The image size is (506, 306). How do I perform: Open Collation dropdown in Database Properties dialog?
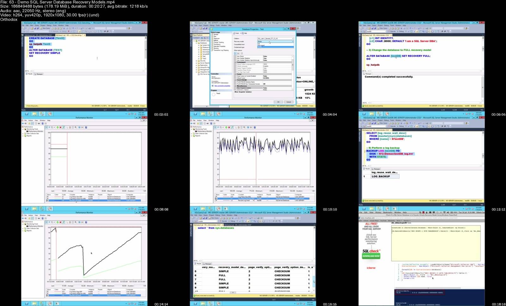(275, 39)
